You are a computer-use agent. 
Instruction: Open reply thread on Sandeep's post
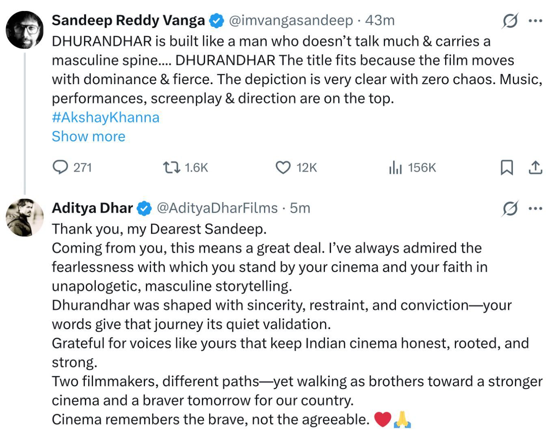point(61,167)
